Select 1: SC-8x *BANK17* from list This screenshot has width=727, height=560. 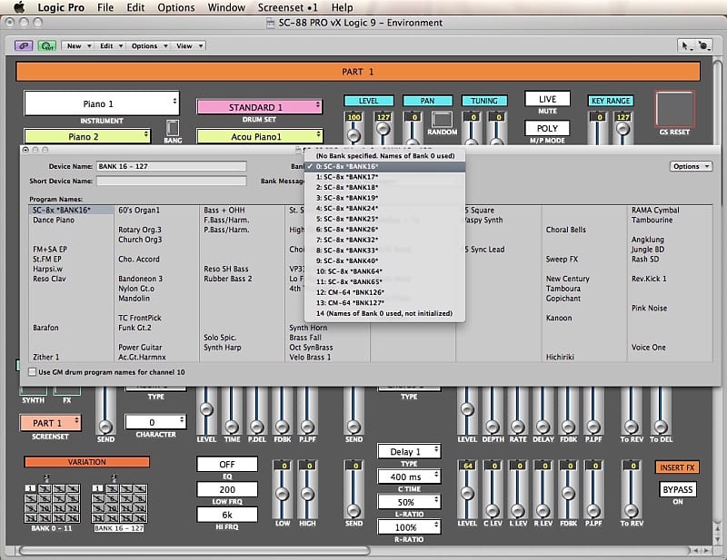tap(384, 177)
